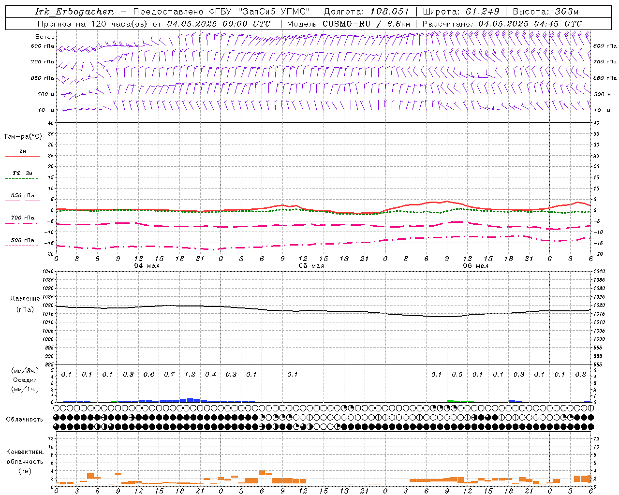Click the 'Td 2м' dew point legend label
619x495 pixels.
pos(23,173)
